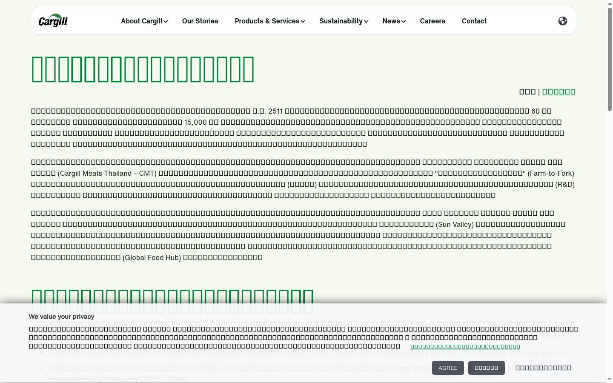
Task: Open the underlined link beside the banner buttons
Action: 543,368
